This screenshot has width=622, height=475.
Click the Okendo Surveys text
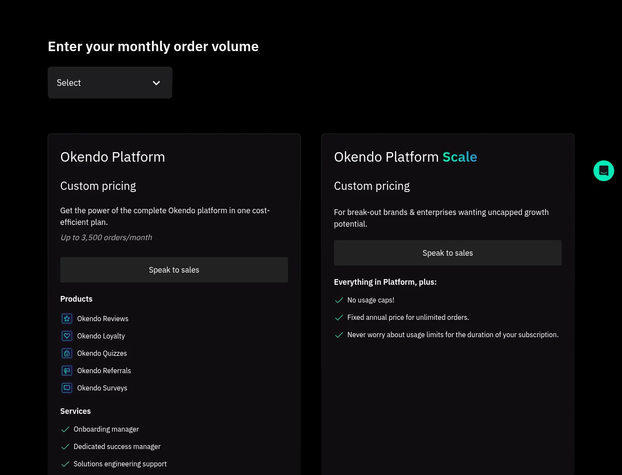click(102, 388)
